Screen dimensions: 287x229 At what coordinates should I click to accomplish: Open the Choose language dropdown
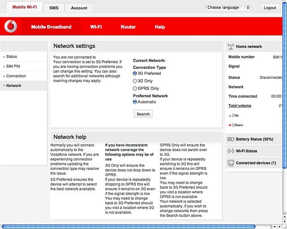(x=228, y=8)
